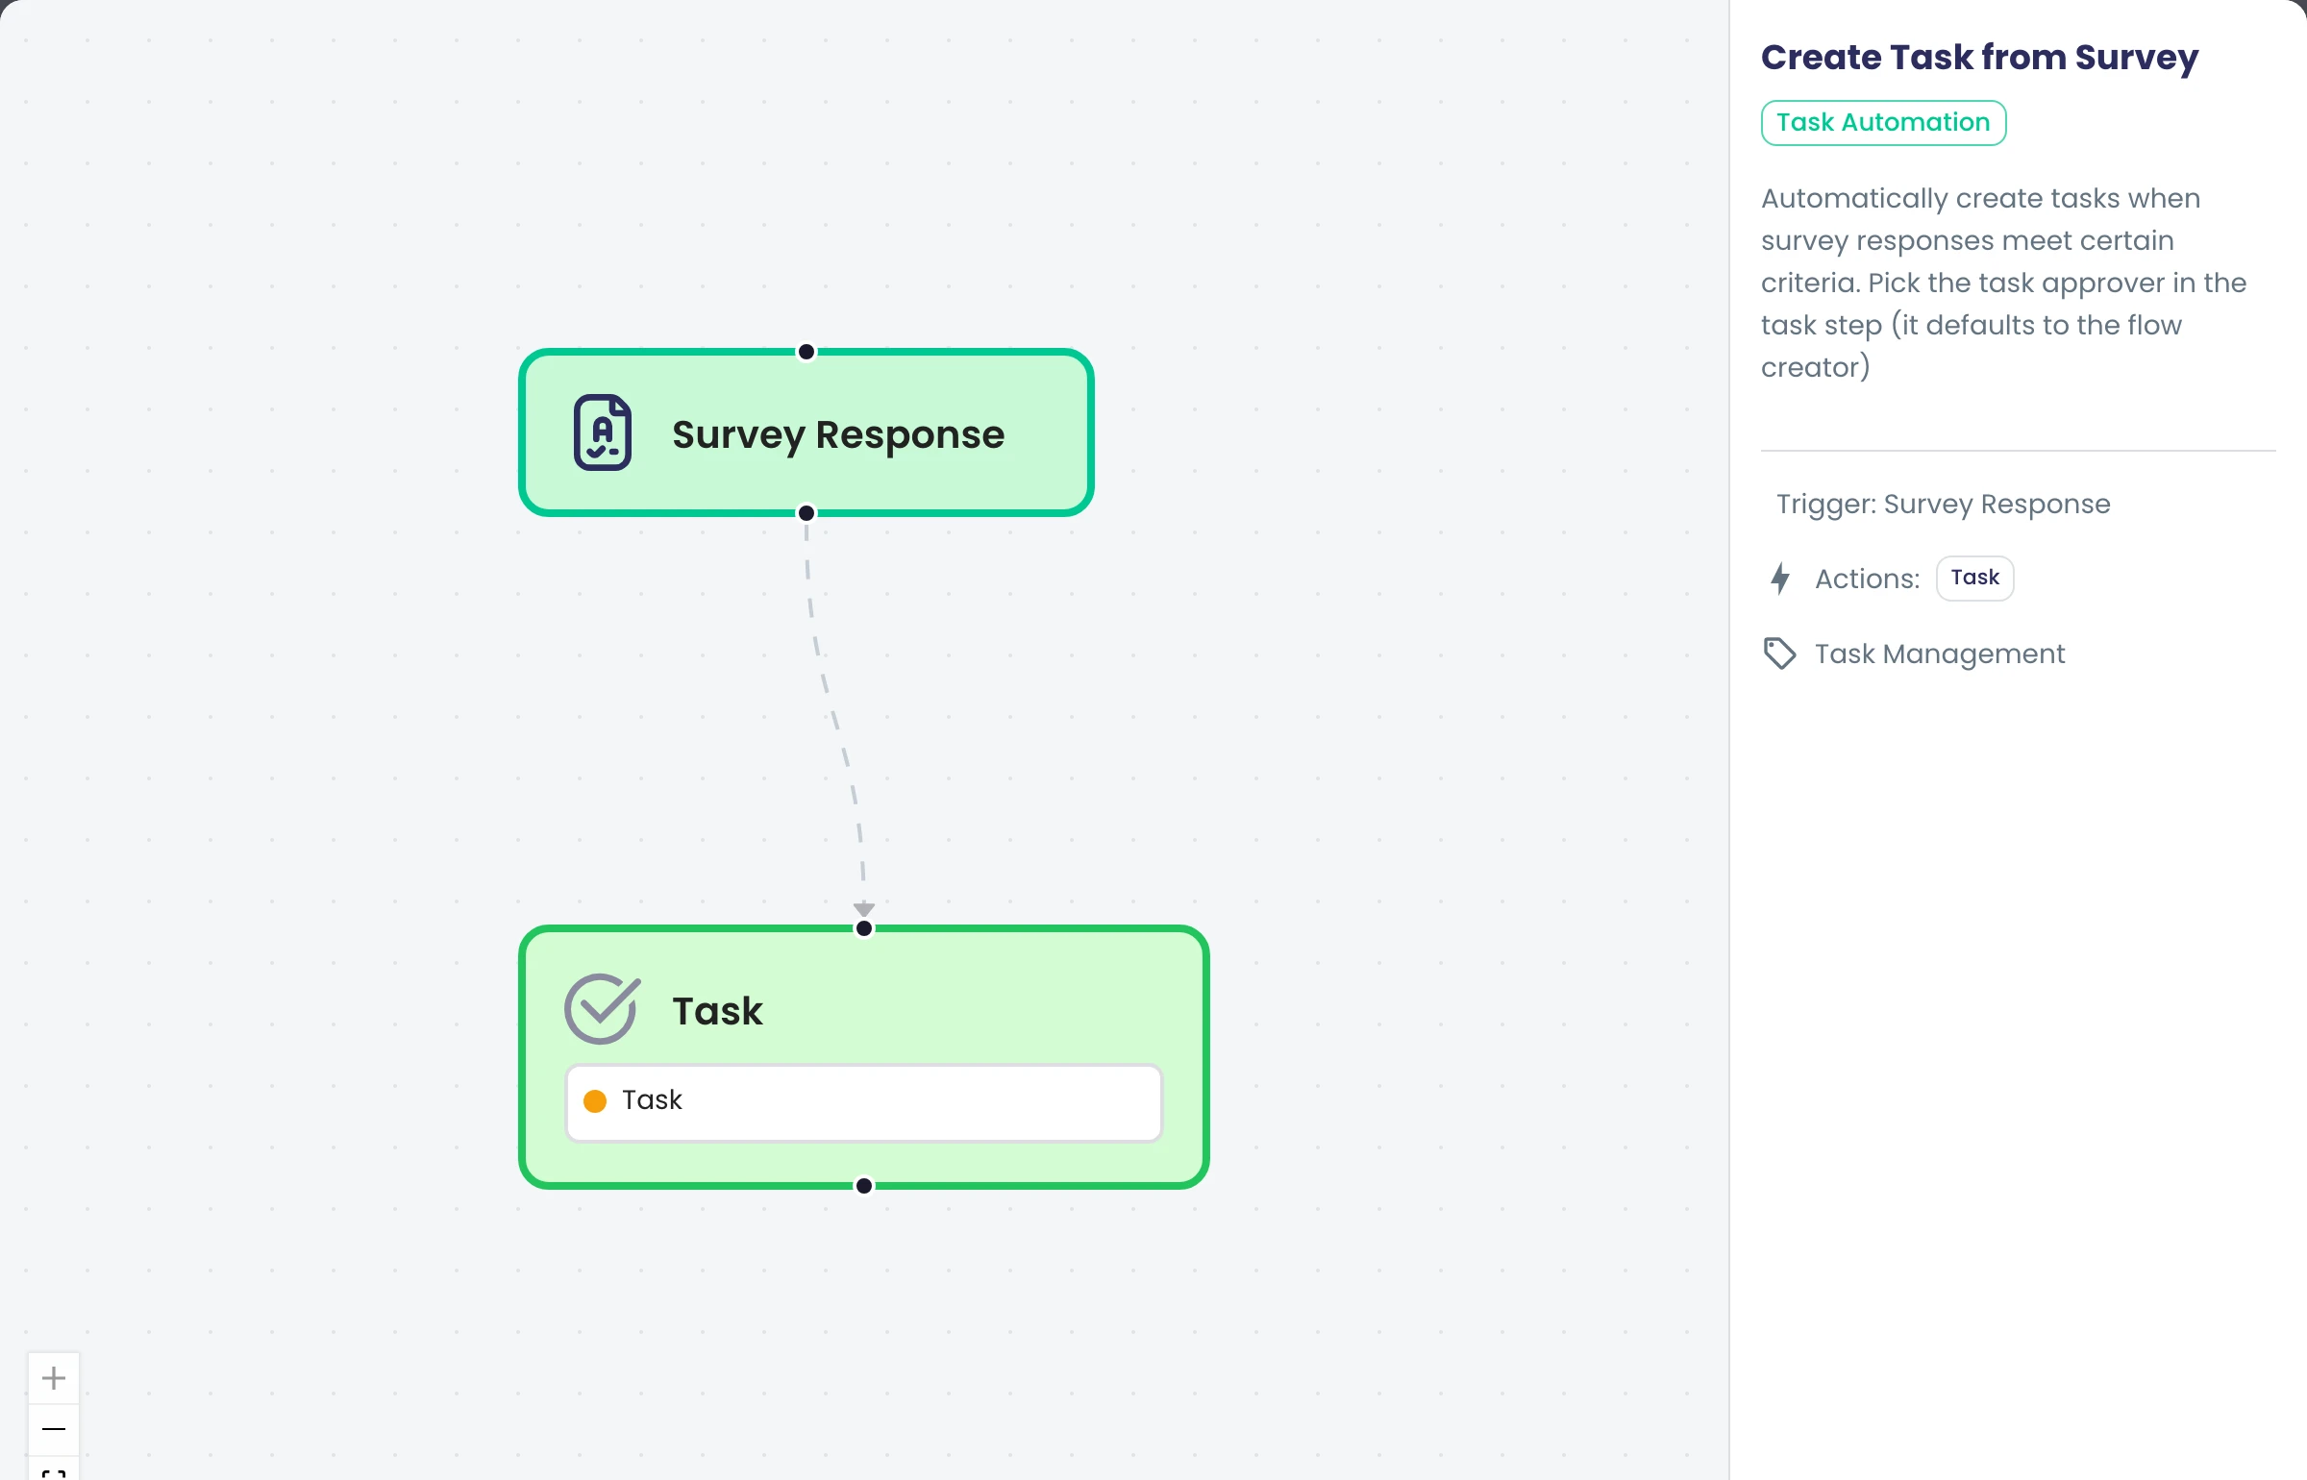Click the bottom connector of Task node
This screenshot has height=1480, width=2307.
click(x=864, y=1186)
